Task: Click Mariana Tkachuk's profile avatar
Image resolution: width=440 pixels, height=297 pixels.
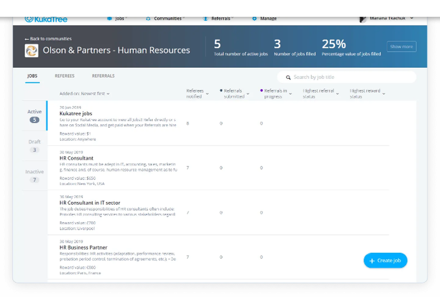Action: tap(363, 18)
